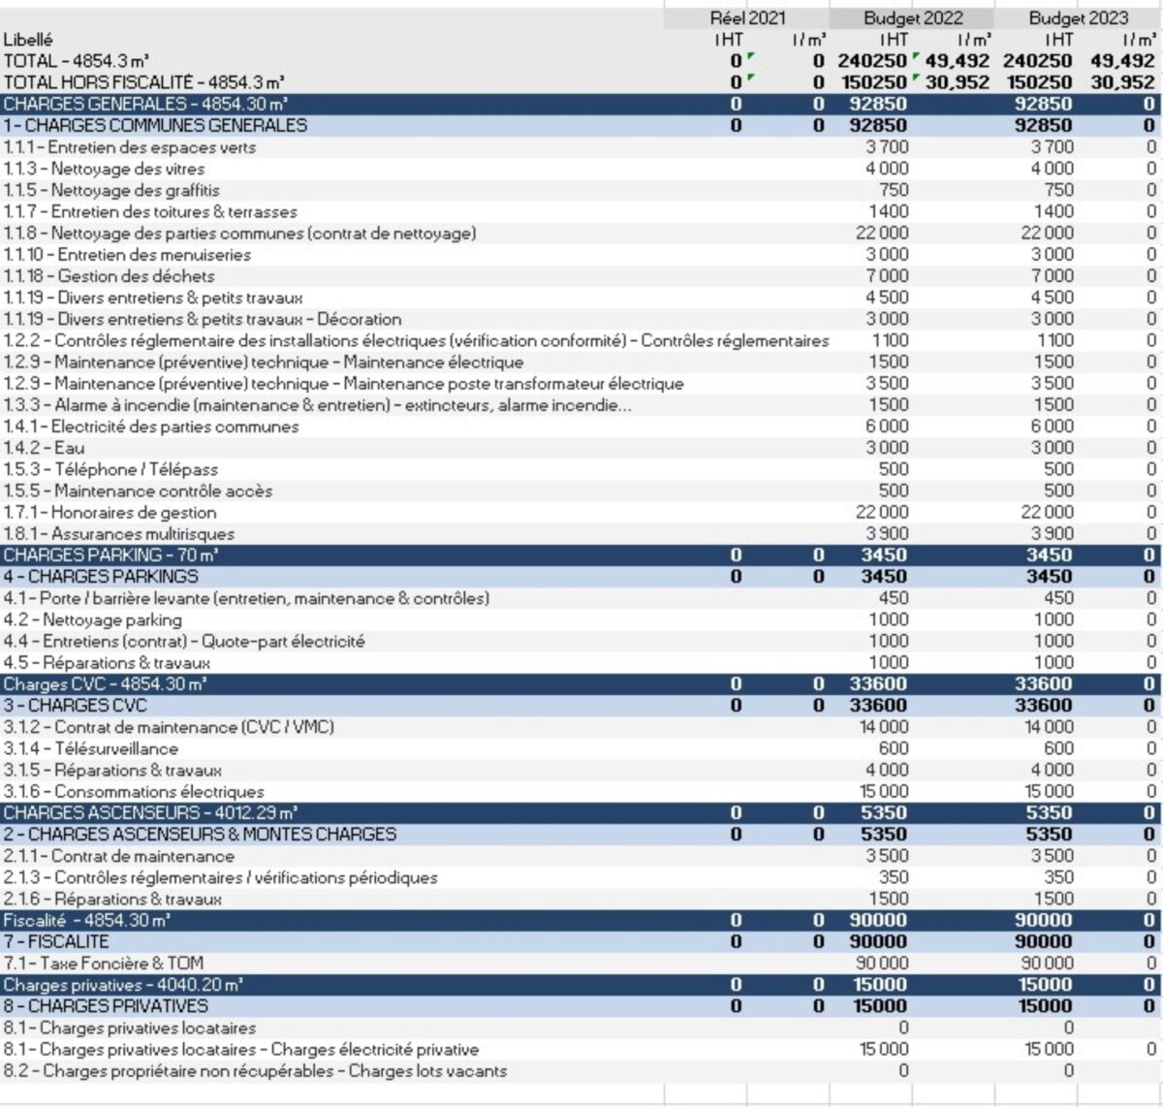Click the Entretien des espaces verts label

(x=130, y=147)
